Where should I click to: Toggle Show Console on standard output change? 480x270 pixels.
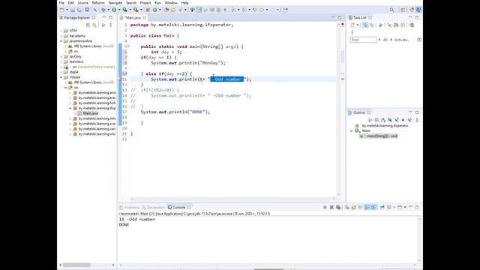coord(367,207)
